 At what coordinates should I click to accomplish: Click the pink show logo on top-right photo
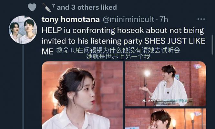tap(198, 66)
